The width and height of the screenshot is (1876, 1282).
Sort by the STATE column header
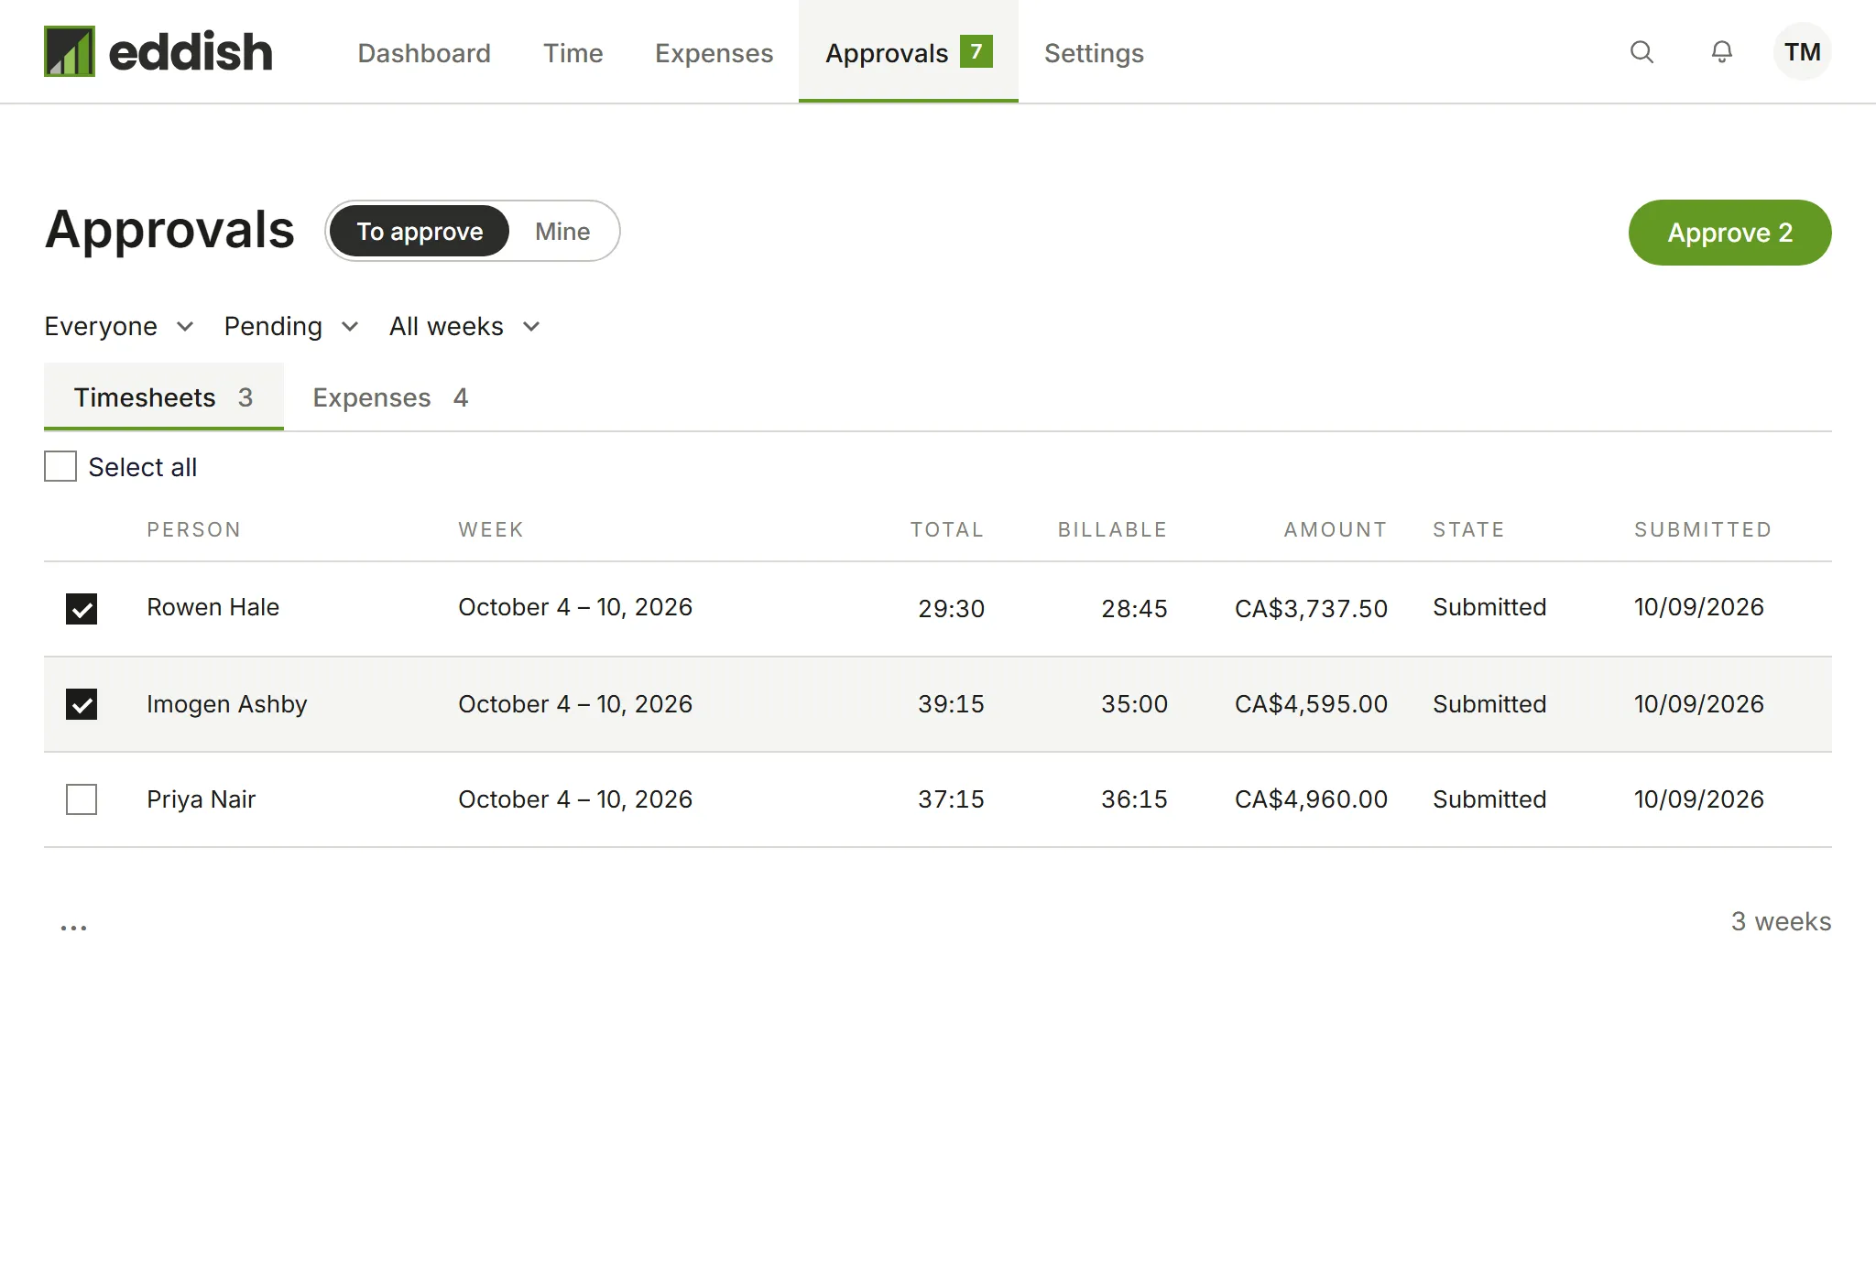1468,529
